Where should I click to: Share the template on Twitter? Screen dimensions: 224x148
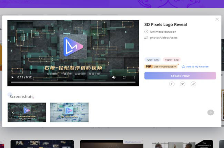pyautogui.click(x=183, y=84)
